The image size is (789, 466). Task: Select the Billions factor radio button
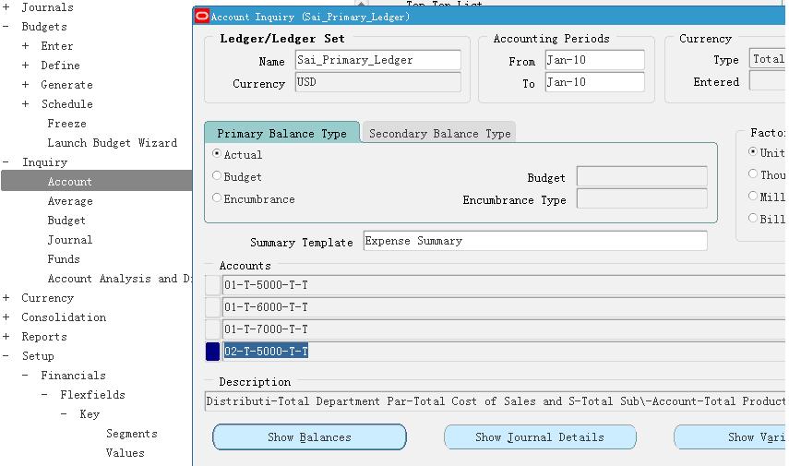tap(753, 218)
